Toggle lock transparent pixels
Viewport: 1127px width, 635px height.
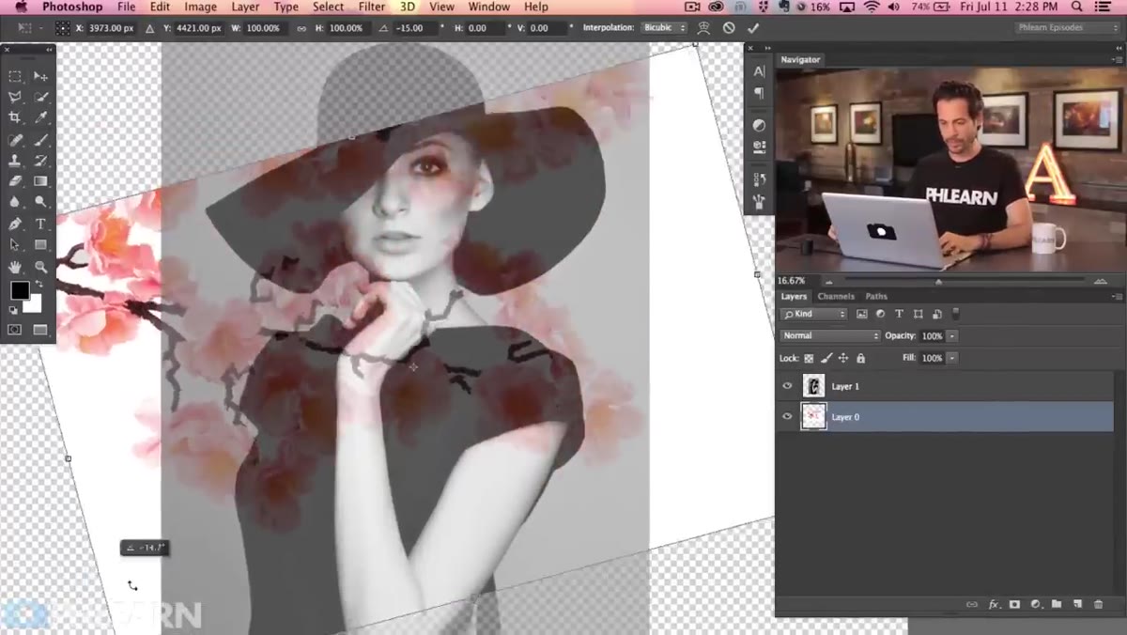(809, 358)
